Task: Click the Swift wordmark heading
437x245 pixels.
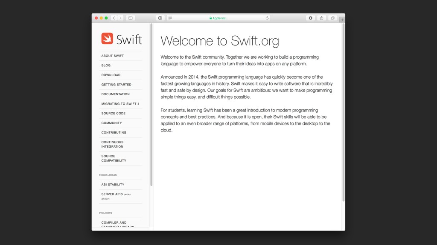Action: 129,40
